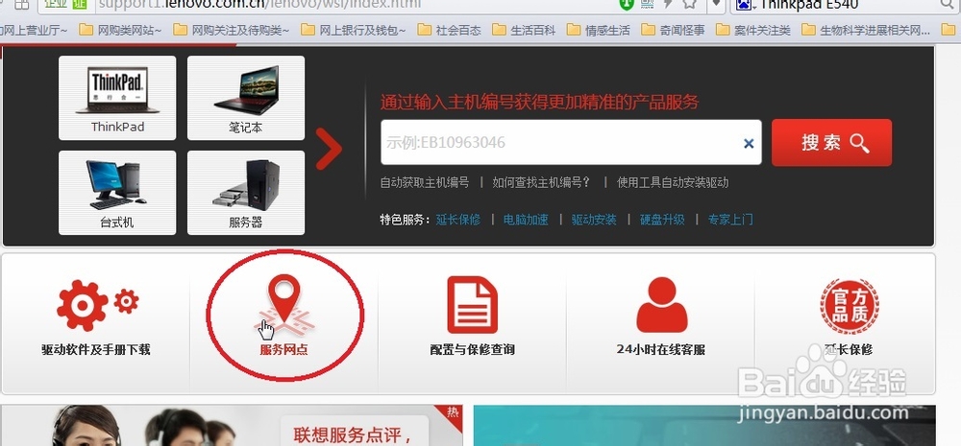Choose the 台式机 desktop category card
Image resolution: width=961 pixels, height=446 pixels.
pos(117,193)
